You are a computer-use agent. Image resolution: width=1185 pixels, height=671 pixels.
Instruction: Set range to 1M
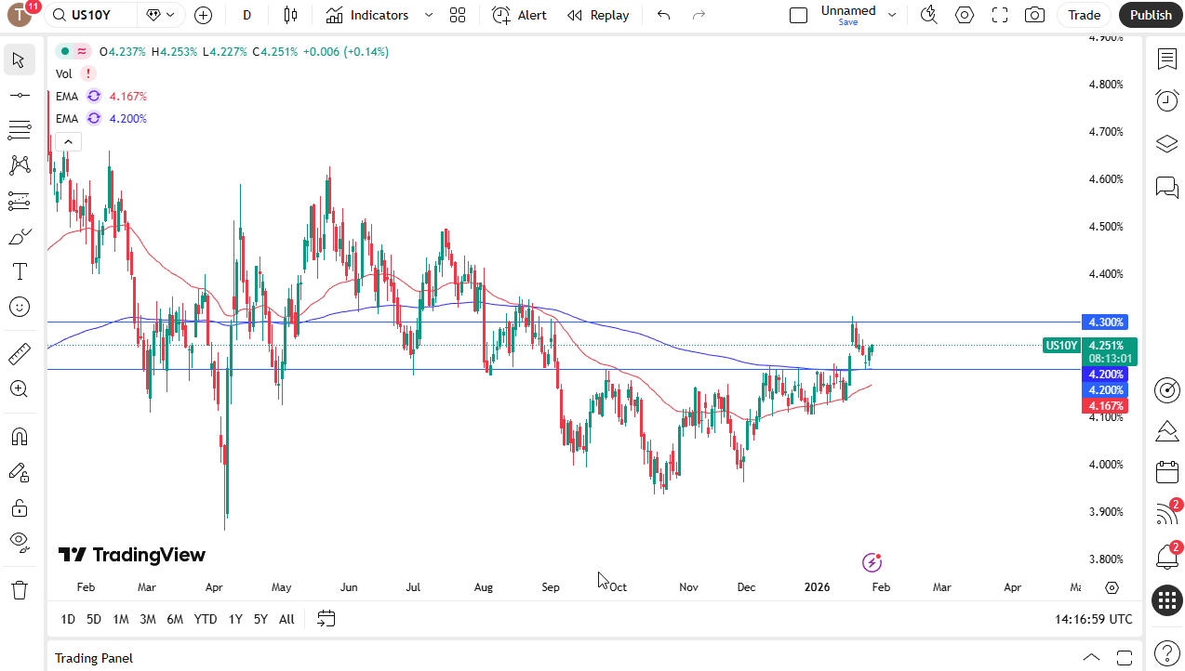(121, 619)
